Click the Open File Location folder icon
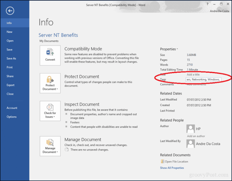232x181 pixels. tap(162, 161)
